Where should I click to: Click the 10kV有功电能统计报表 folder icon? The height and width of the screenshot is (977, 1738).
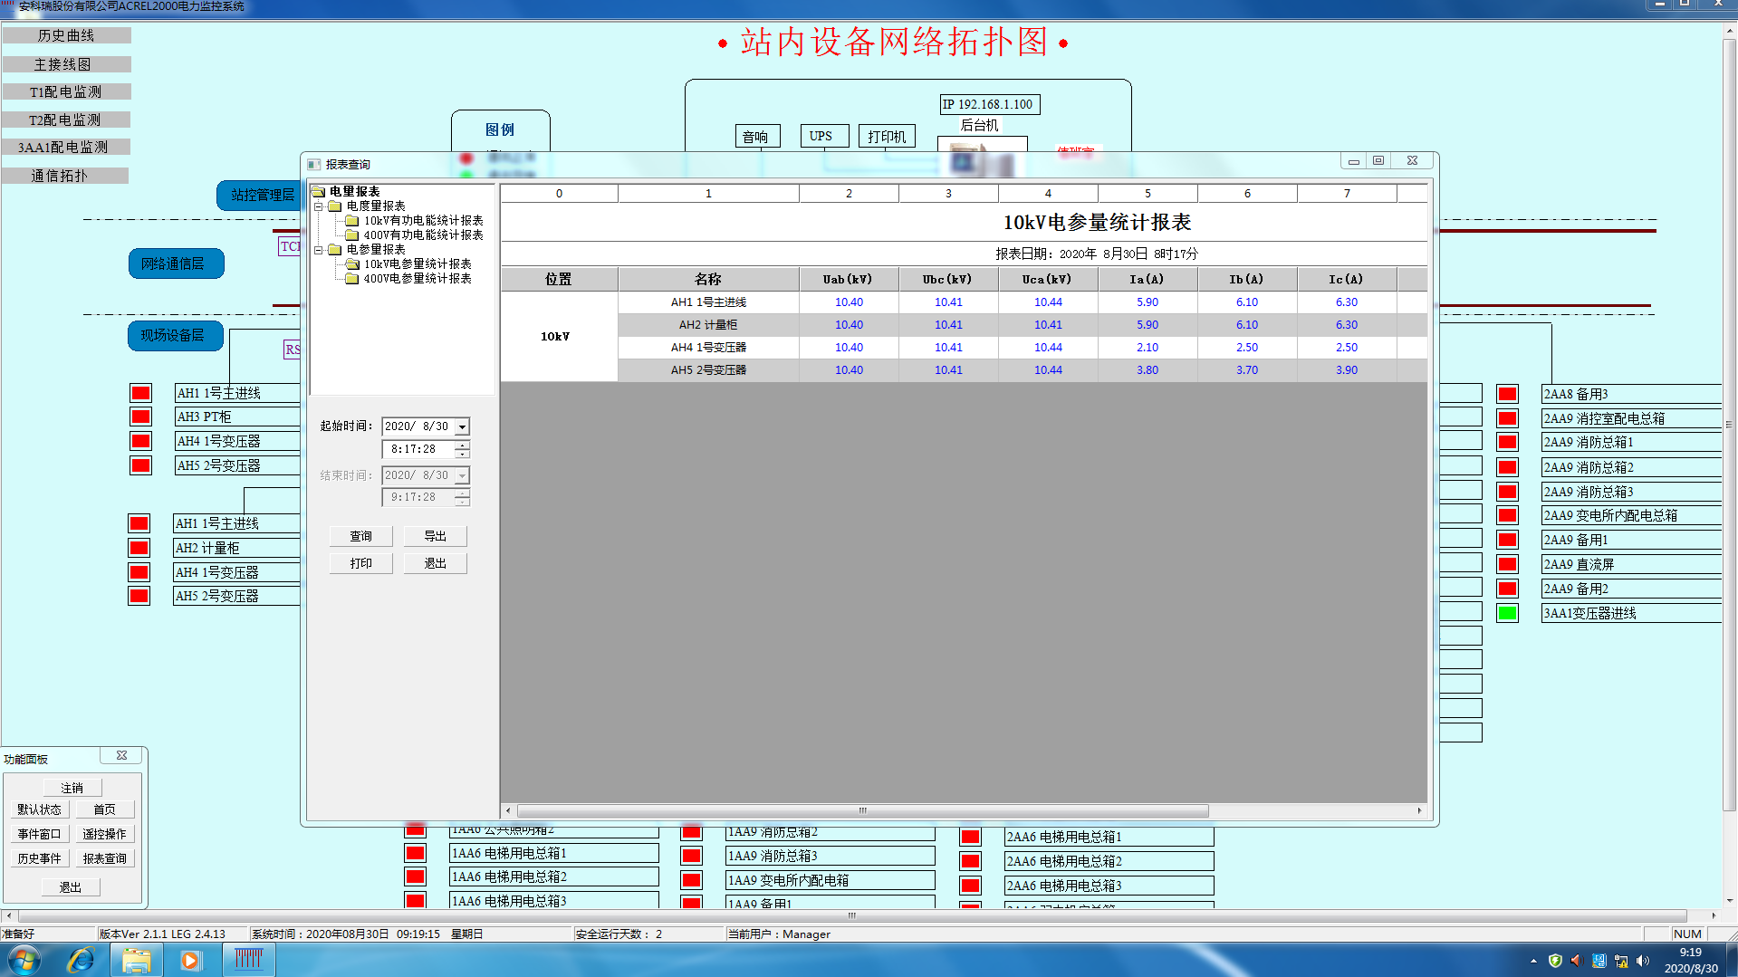352,221
